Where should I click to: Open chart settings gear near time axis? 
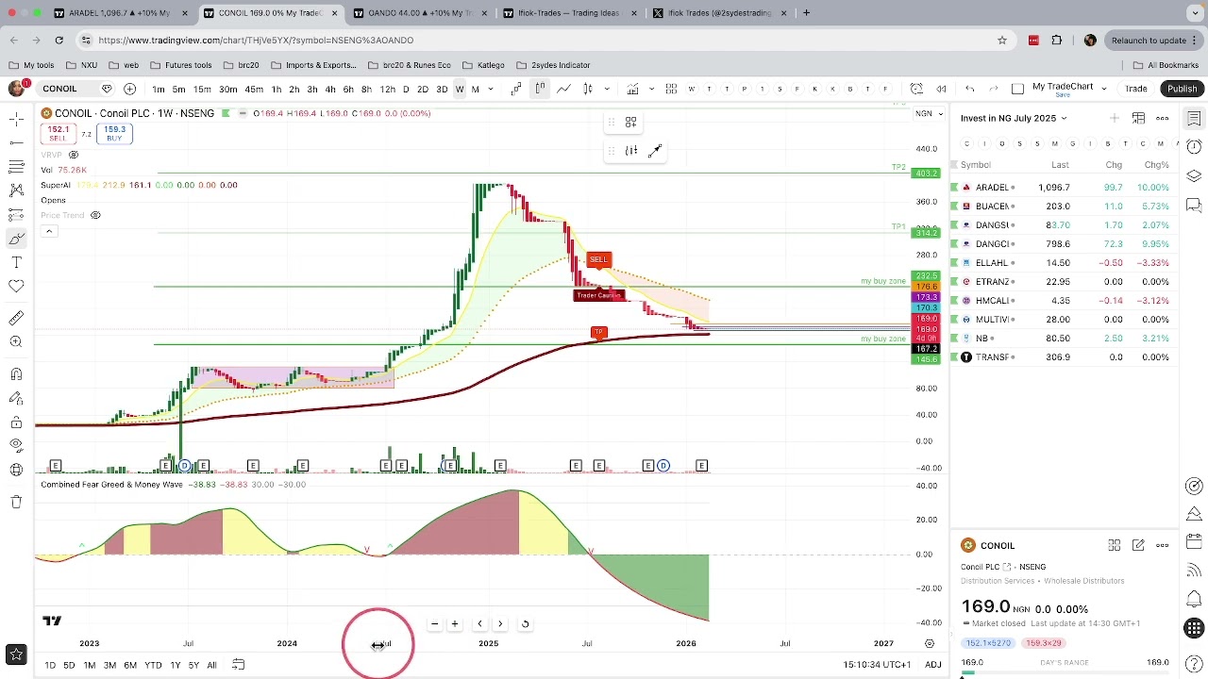coord(930,643)
